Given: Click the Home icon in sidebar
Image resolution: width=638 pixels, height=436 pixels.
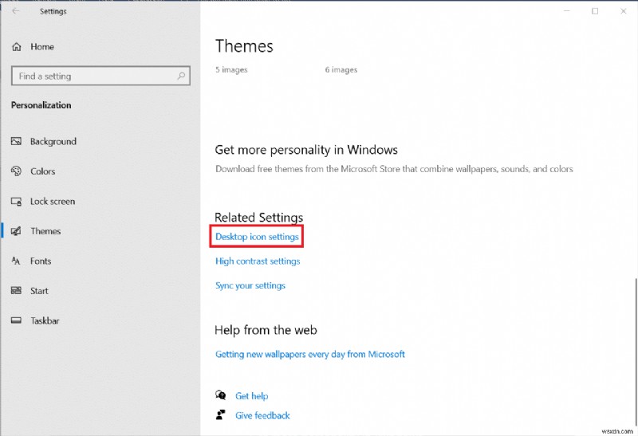Looking at the screenshot, I should click(16, 47).
